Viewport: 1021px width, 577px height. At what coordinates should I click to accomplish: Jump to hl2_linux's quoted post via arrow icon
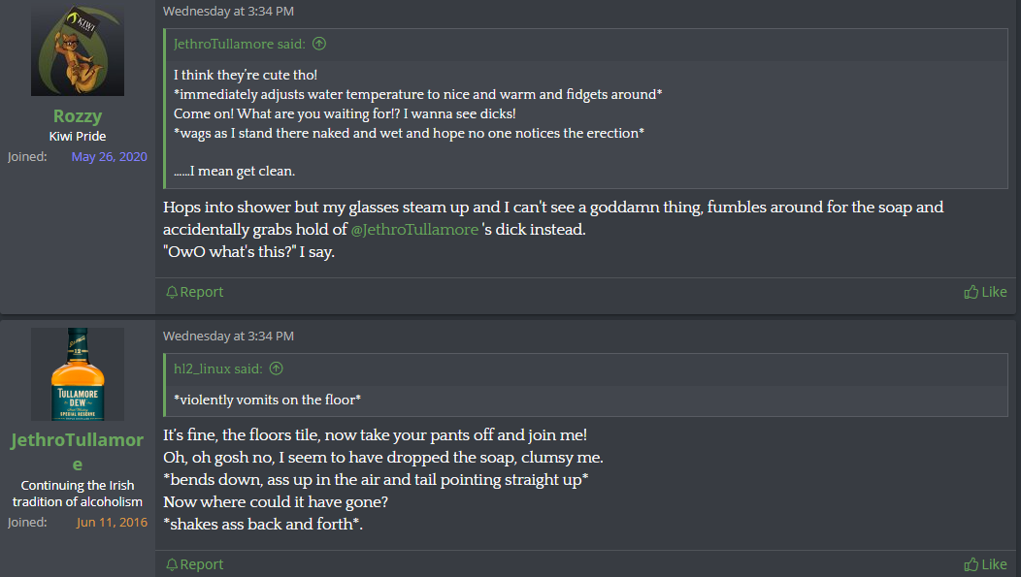point(277,369)
